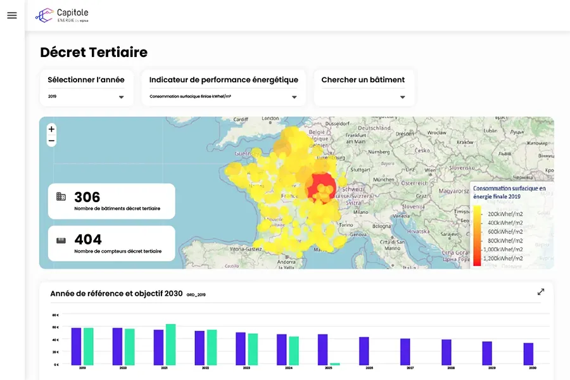Open the hamburger menu
The width and height of the screenshot is (570, 380).
[12, 16]
